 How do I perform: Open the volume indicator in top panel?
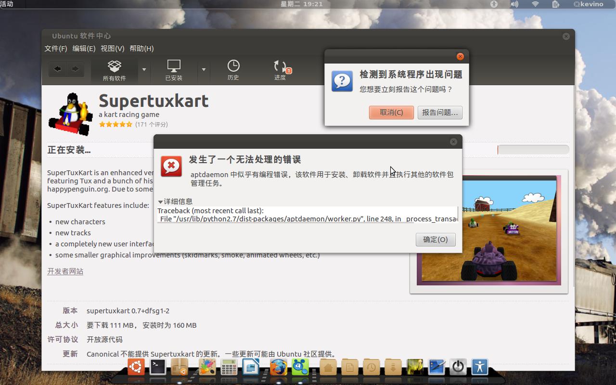point(514,4)
